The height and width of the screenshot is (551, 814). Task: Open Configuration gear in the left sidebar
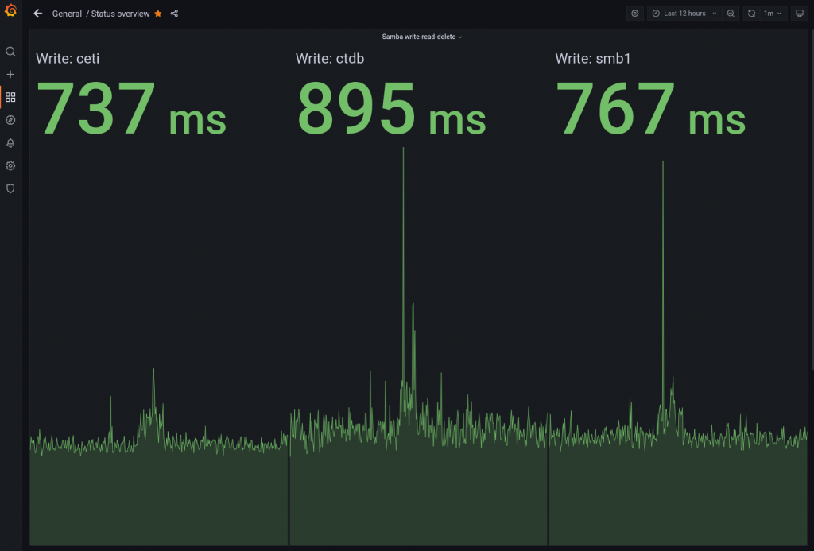[x=10, y=166]
